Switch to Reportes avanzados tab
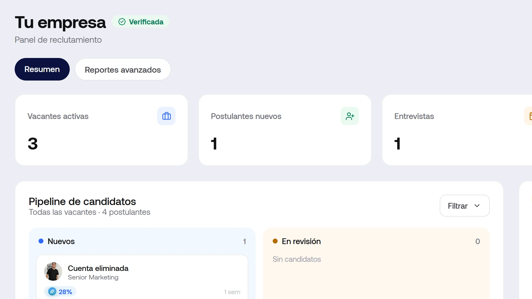 point(123,70)
